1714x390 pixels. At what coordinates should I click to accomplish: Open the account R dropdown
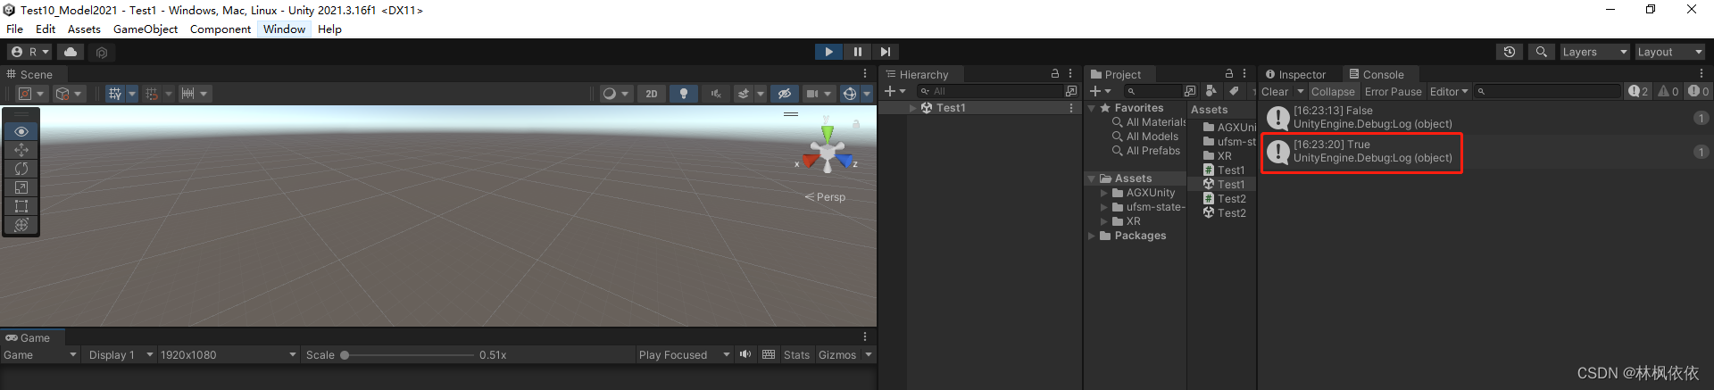tap(30, 52)
